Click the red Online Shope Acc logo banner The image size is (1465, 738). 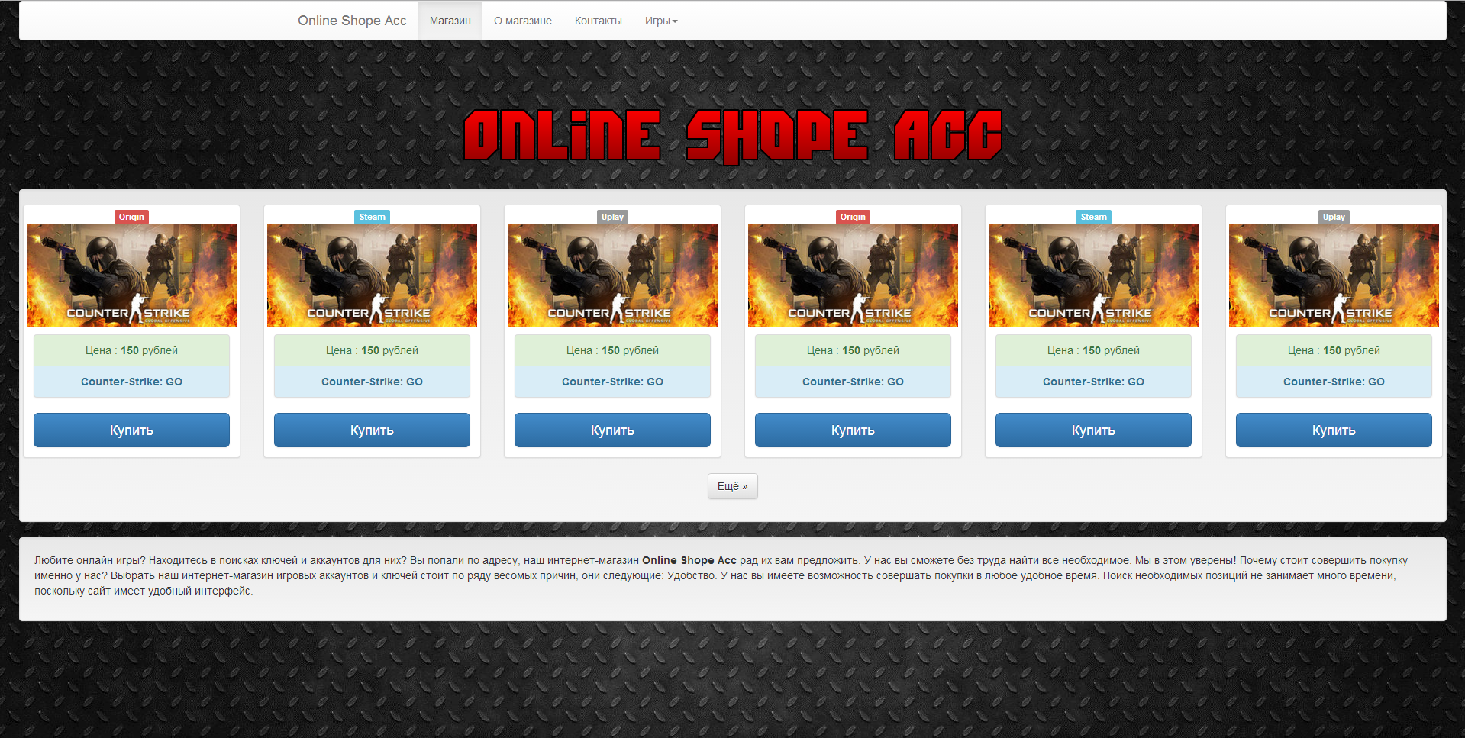[733, 136]
